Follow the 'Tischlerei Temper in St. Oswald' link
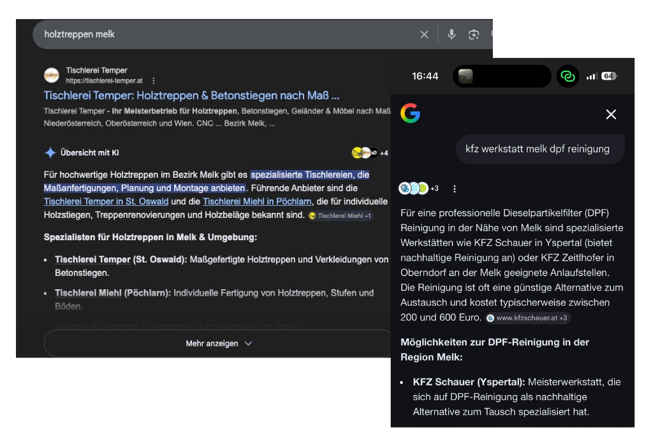651x446 pixels. 106,201
